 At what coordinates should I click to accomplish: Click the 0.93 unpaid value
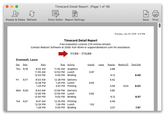pyautogui.click(x=92, y=83)
